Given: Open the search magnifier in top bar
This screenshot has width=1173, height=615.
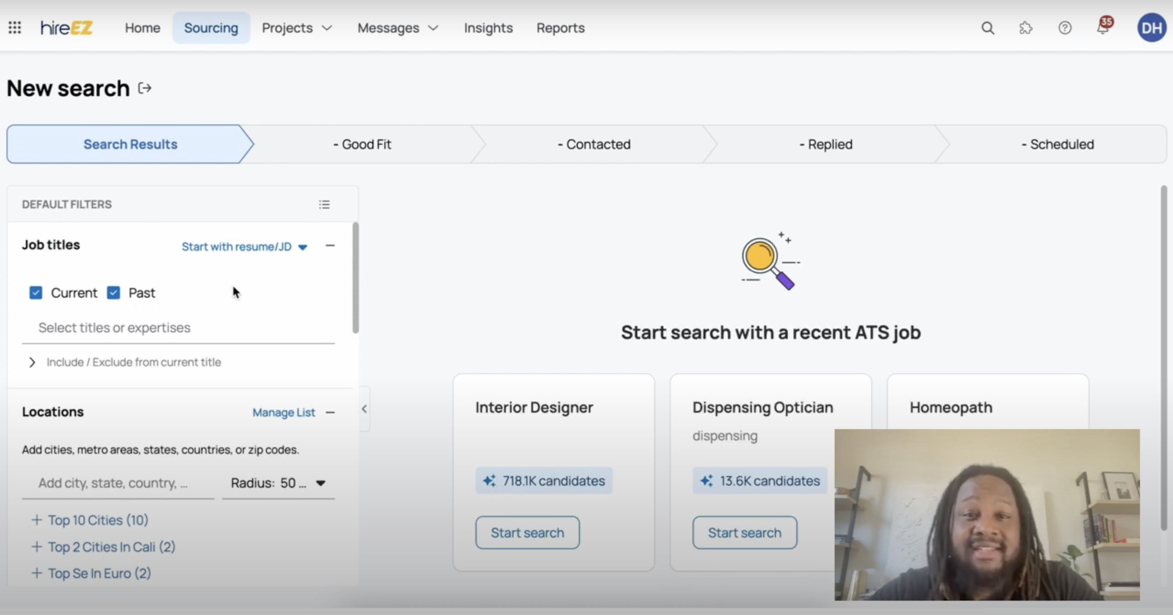Looking at the screenshot, I should click(987, 28).
